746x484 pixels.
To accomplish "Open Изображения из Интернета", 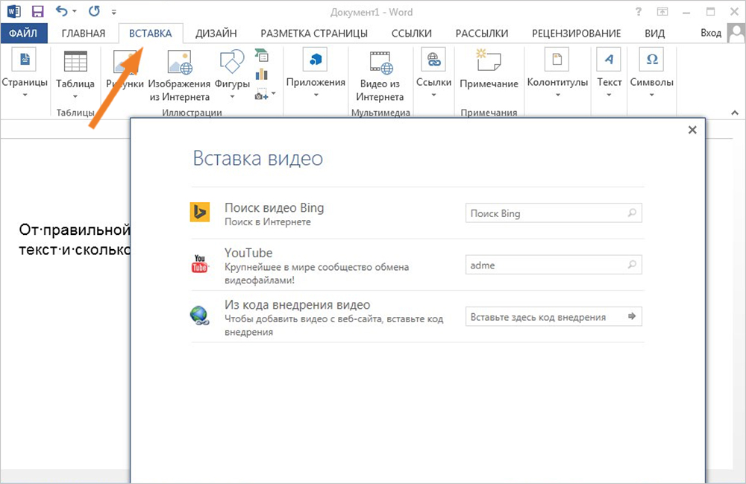I will coord(179,75).
